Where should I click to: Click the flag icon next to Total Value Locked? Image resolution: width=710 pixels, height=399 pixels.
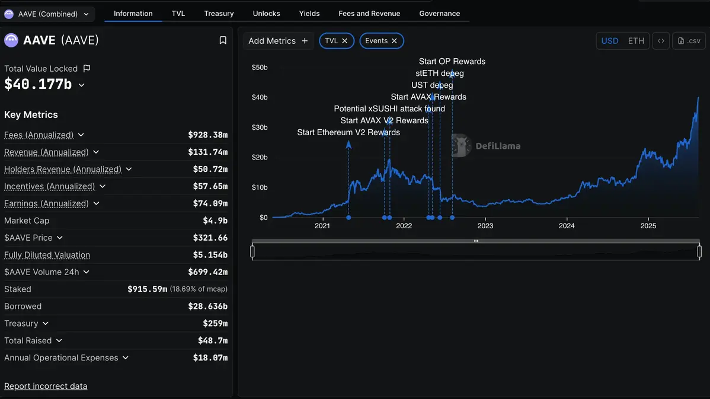87,69
